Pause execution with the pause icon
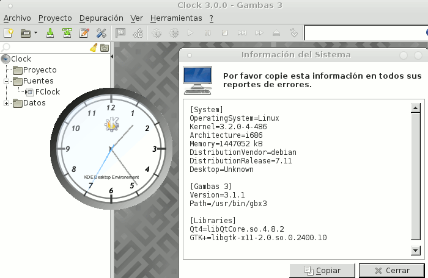 pos(207,33)
